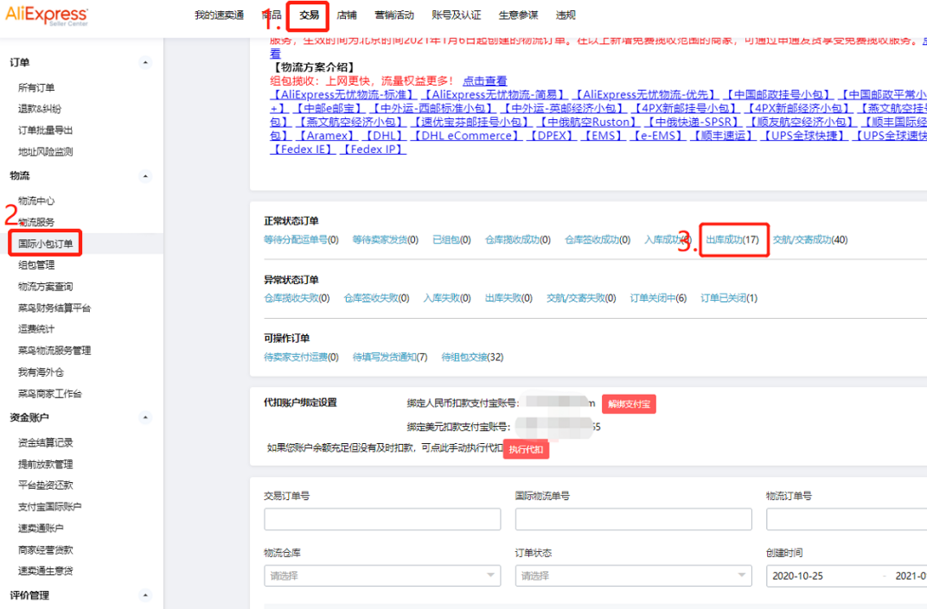This screenshot has height=609, width=927.
Task: Collapse the 资金账户 sidebar section
Action: tap(145, 417)
